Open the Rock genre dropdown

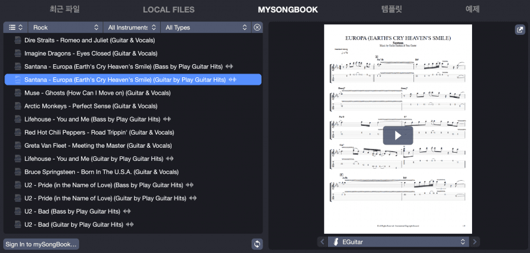tap(65, 27)
